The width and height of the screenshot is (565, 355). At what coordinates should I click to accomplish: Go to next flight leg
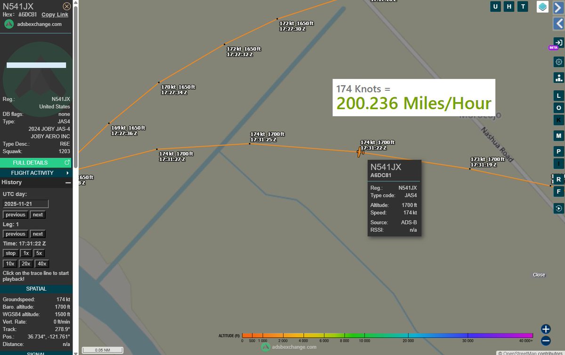38,234
